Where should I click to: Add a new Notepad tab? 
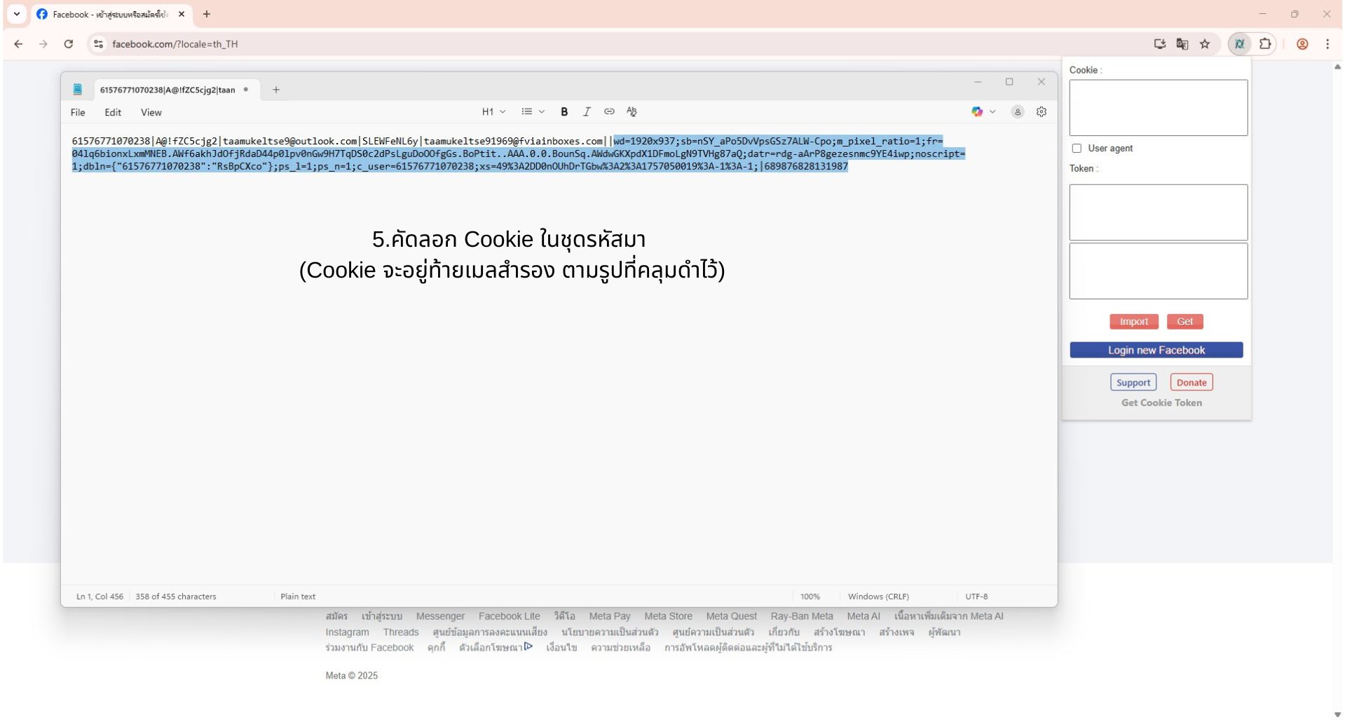point(276,90)
